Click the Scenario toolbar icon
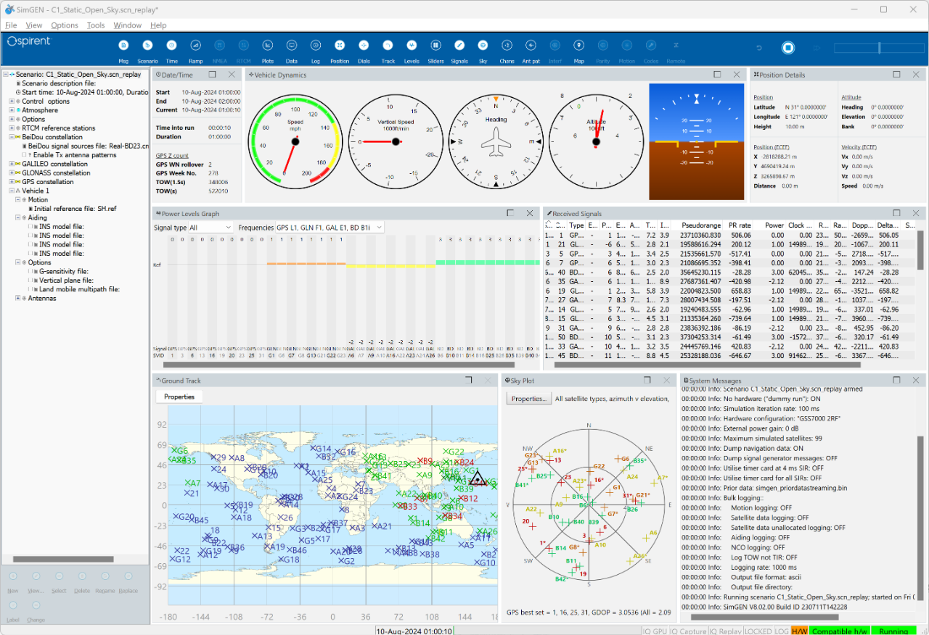 147,46
